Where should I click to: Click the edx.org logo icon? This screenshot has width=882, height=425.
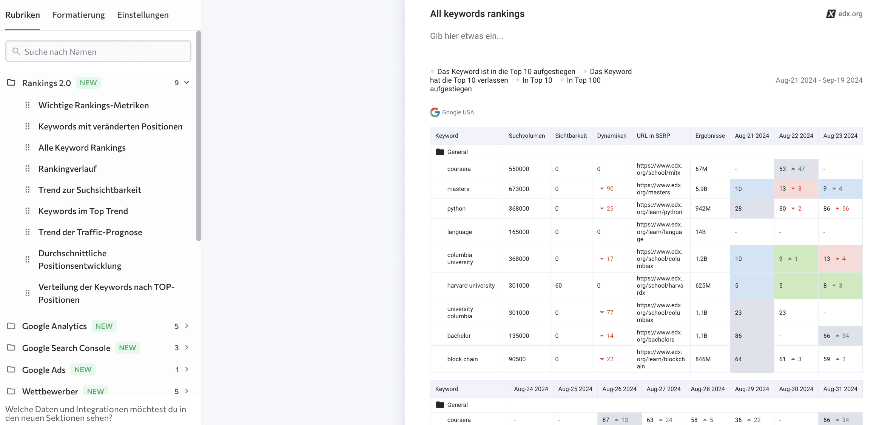click(x=831, y=14)
